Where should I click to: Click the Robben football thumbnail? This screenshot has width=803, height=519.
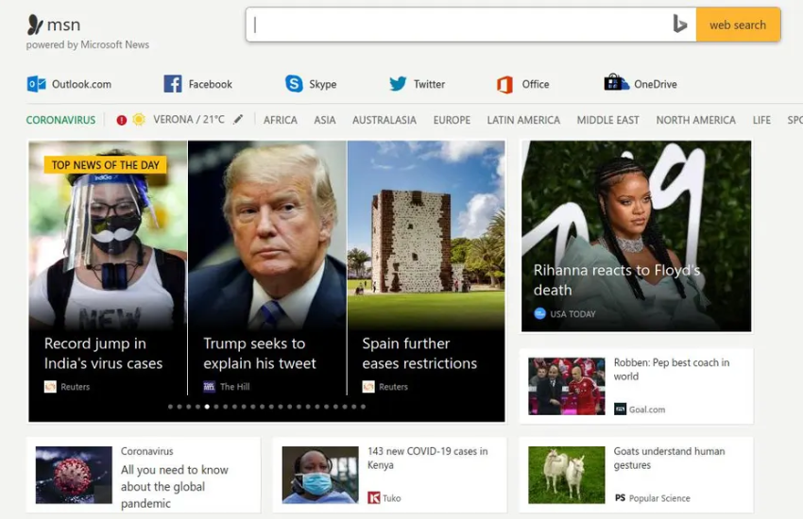pos(567,386)
